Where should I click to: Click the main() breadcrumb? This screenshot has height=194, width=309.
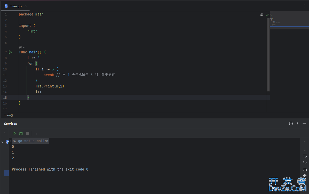(8, 115)
